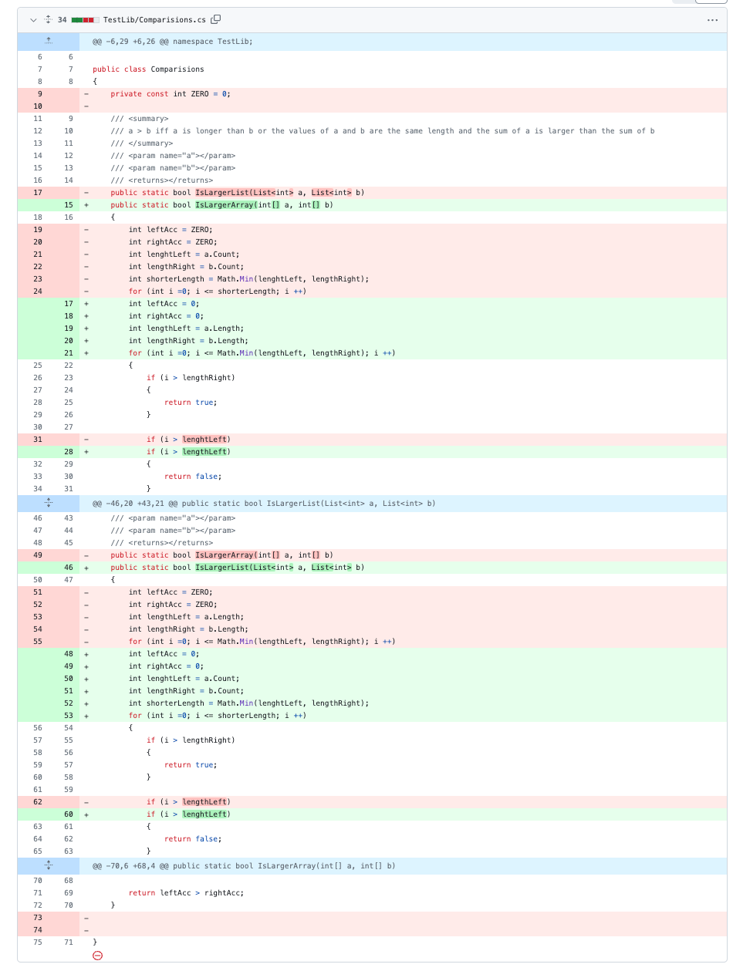
Task: Collapse the Comparisions.cs diff with the chevron
Action: [x=33, y=21]
